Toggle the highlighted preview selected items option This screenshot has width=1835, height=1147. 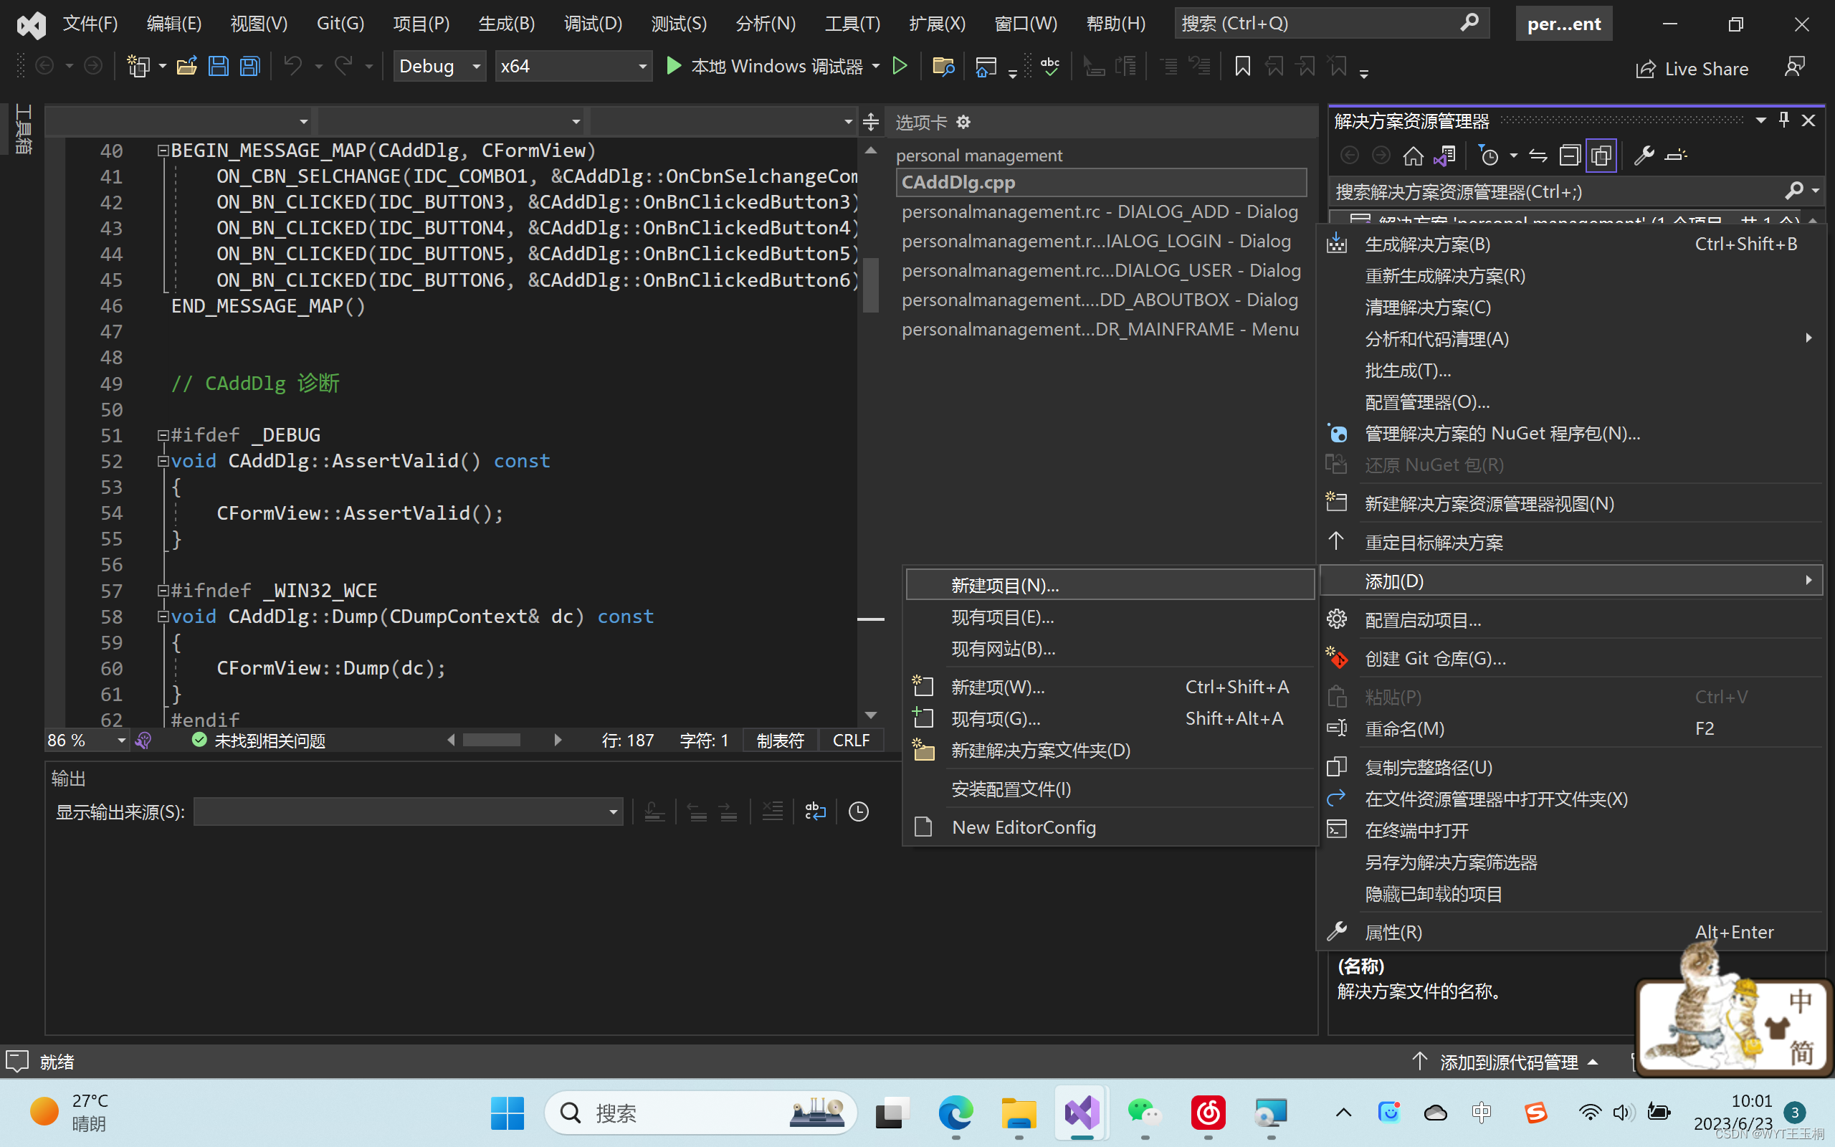tap(1601, 155)
